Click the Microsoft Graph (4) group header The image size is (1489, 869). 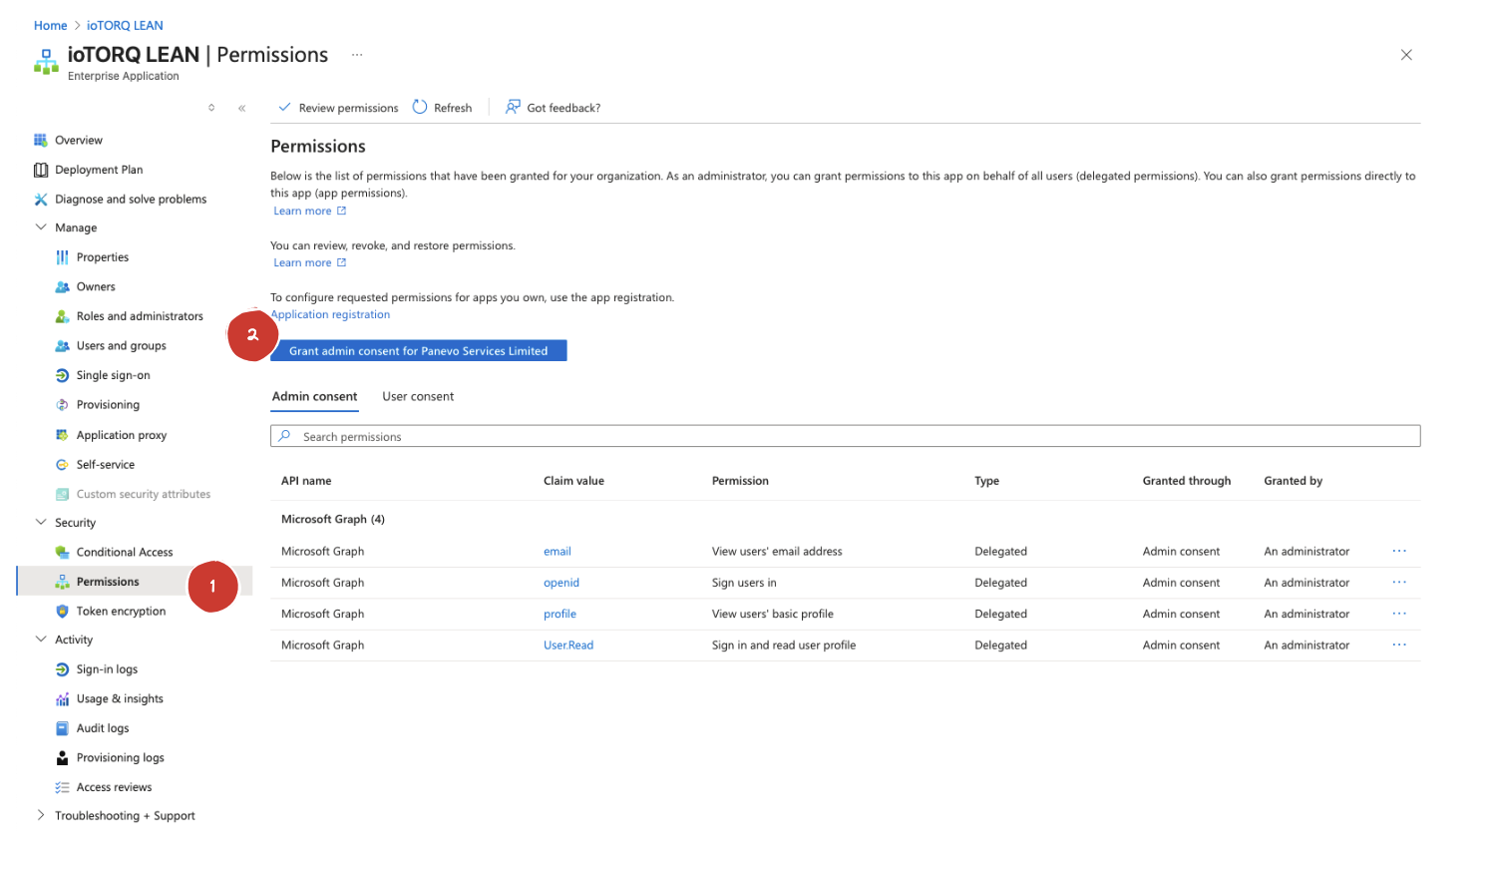click(x=332, y=519)
